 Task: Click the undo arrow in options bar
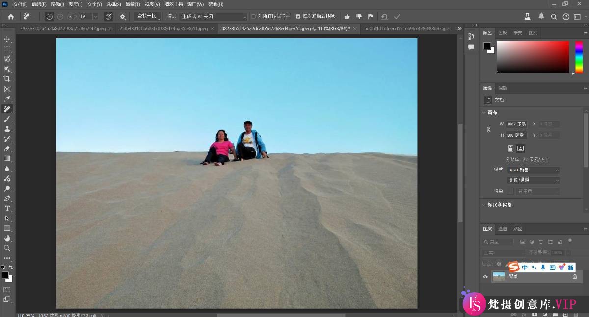384,17
